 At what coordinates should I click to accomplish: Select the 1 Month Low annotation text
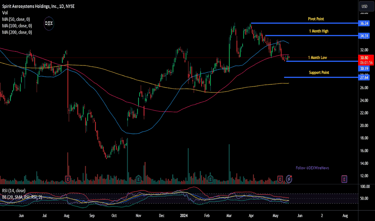point(317,57)
